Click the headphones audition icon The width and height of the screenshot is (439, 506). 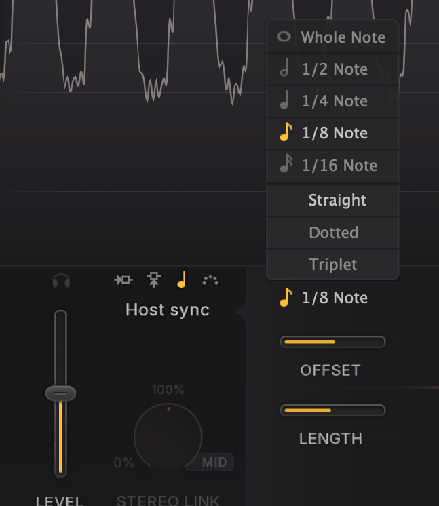point(61,280)
